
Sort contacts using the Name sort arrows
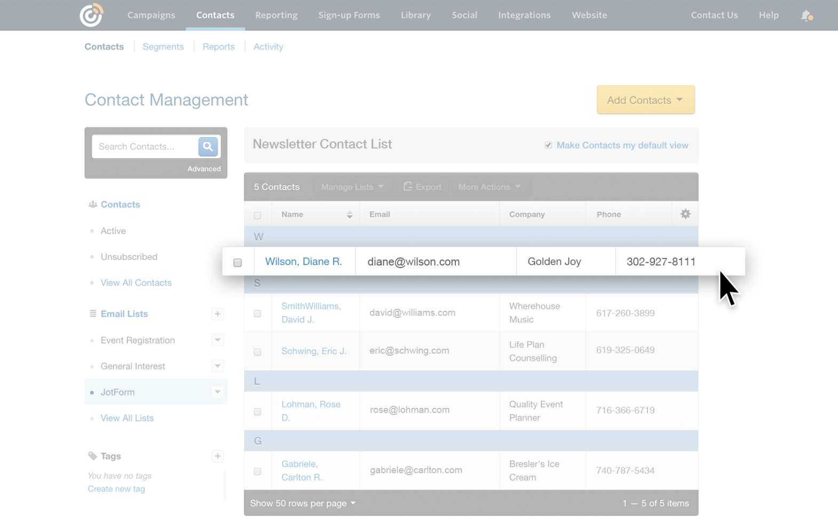pyautogui.click(x=350, y=215)
